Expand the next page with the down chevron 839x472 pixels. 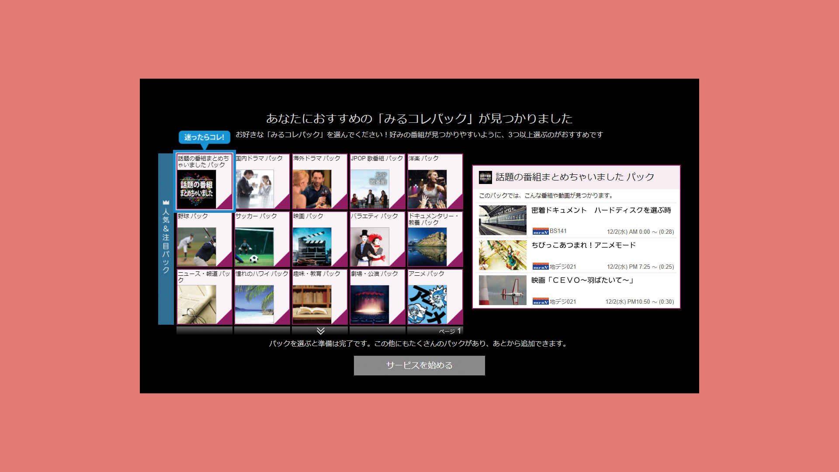pos(319,331)
